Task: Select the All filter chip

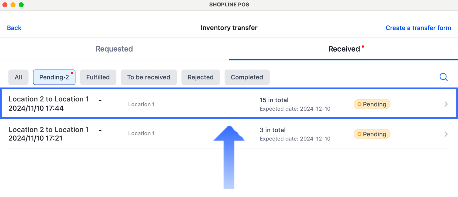Action: tap(18, 77)
